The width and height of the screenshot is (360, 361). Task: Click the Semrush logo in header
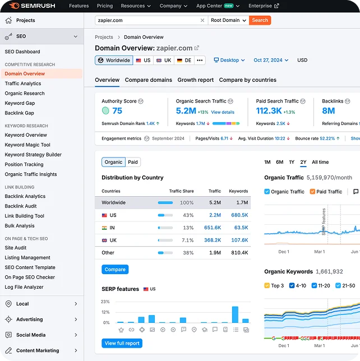30,6
